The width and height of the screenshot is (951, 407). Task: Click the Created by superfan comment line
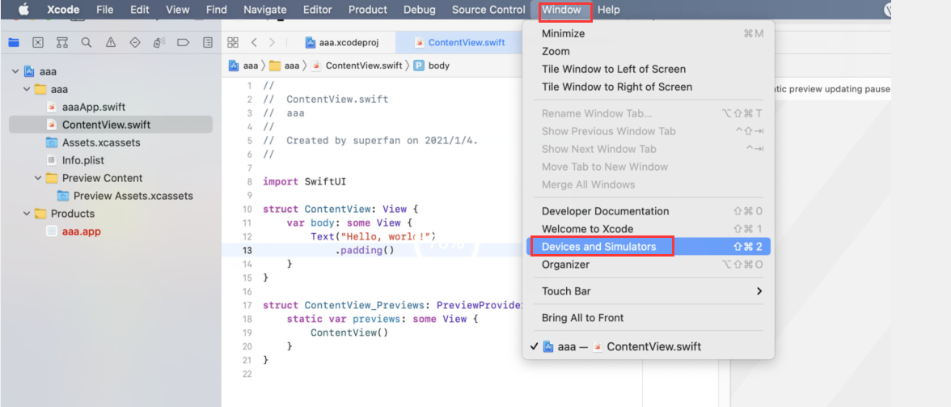click(x=370, y=140)
